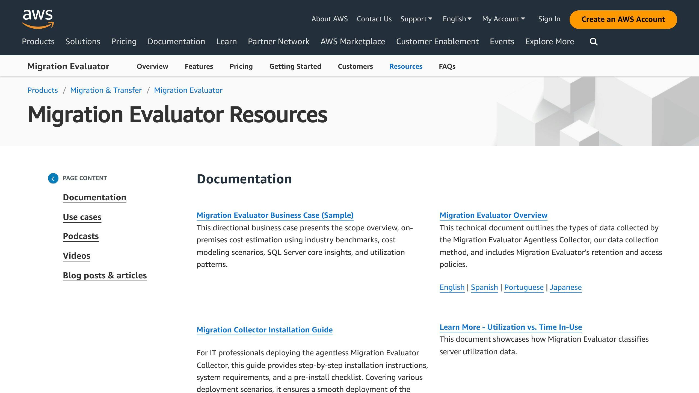Click Create an AWS Account button
This screenshot has width=699, height=393.
click(623, 19)
